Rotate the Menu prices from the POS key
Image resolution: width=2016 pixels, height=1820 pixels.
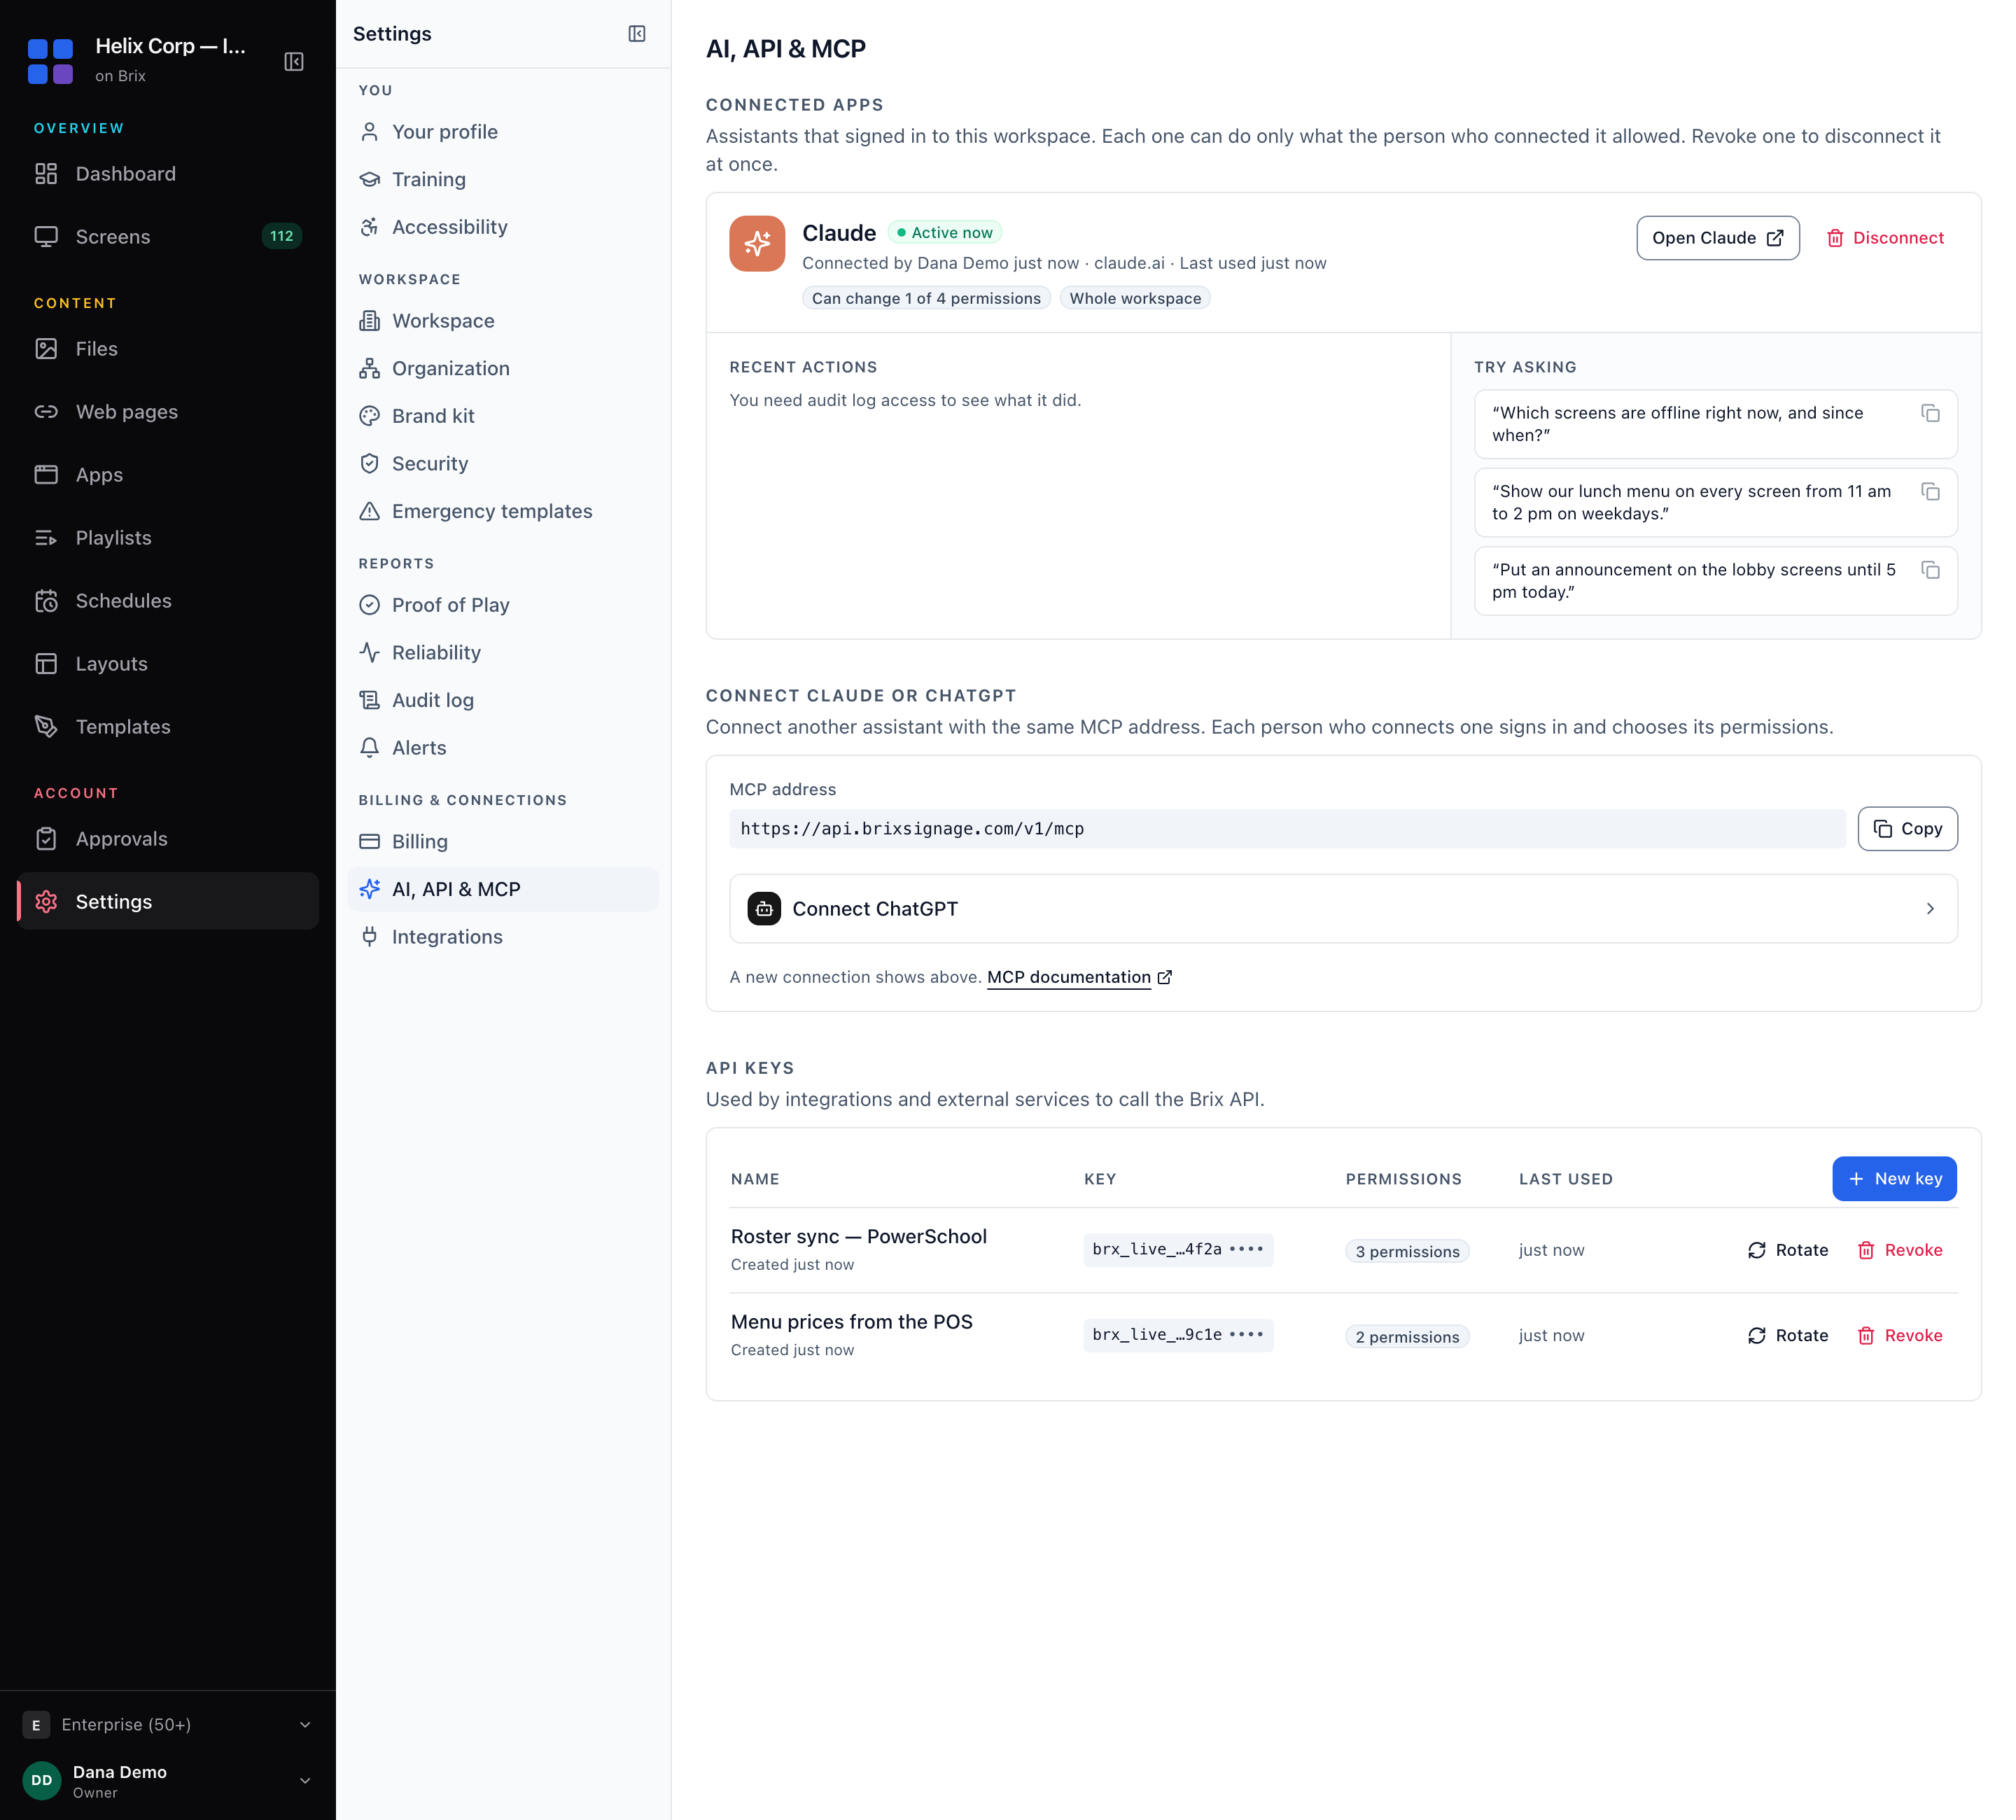click(x=1788, y=1336)
